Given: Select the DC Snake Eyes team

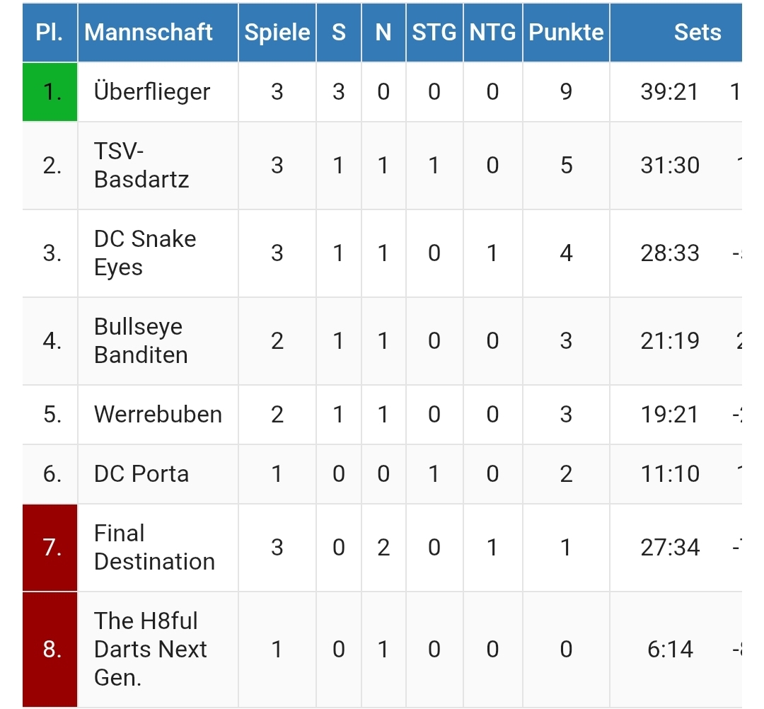Looking at the screenshot, I should [145, 253].
